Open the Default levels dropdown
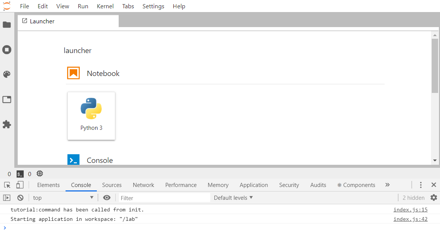 tap(233, 198)
